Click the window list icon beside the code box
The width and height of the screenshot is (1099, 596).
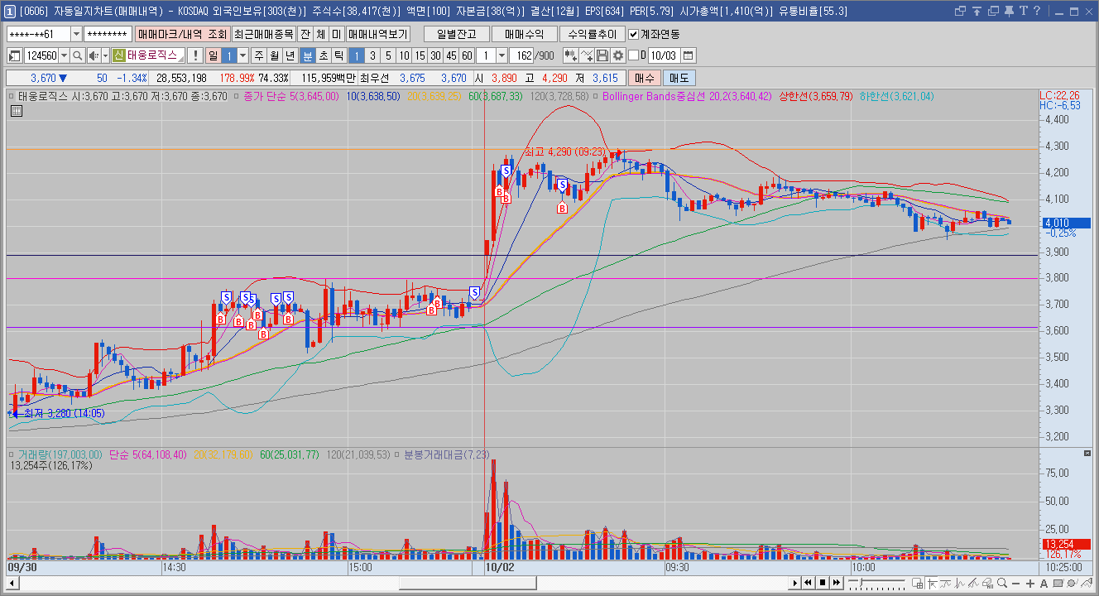click(x=15, y=55)
